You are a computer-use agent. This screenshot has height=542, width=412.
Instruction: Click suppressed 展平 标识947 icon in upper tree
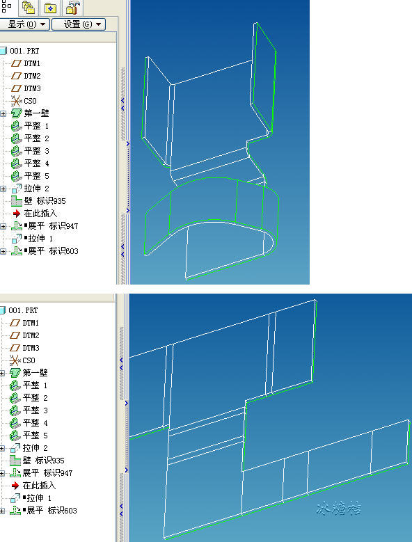16,226
